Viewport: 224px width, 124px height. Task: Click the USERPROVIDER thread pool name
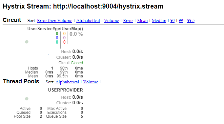point(65,90)
